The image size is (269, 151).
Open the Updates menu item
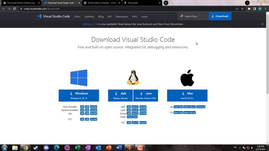[89, 17]
